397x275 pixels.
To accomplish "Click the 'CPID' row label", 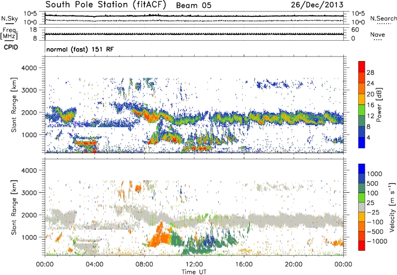I will point(11,47).
